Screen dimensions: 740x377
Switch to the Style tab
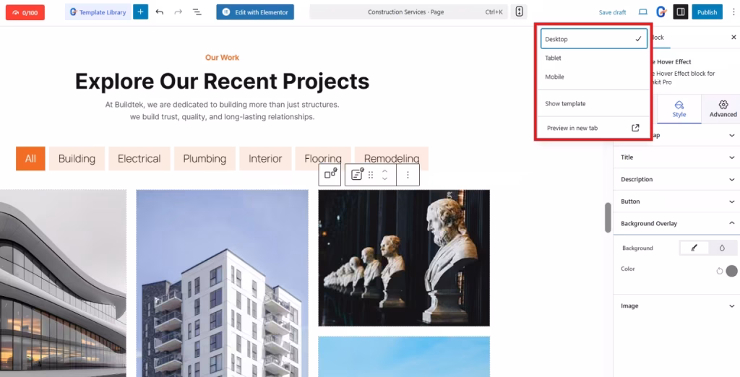679,109
